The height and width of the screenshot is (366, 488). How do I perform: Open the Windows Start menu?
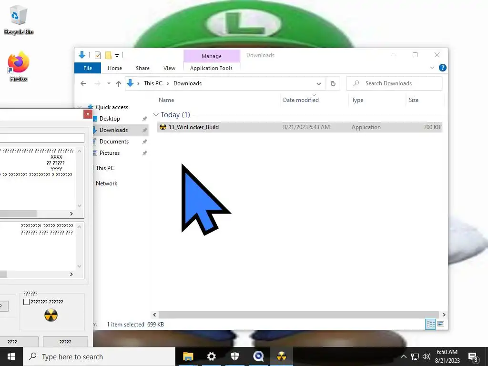11,356
